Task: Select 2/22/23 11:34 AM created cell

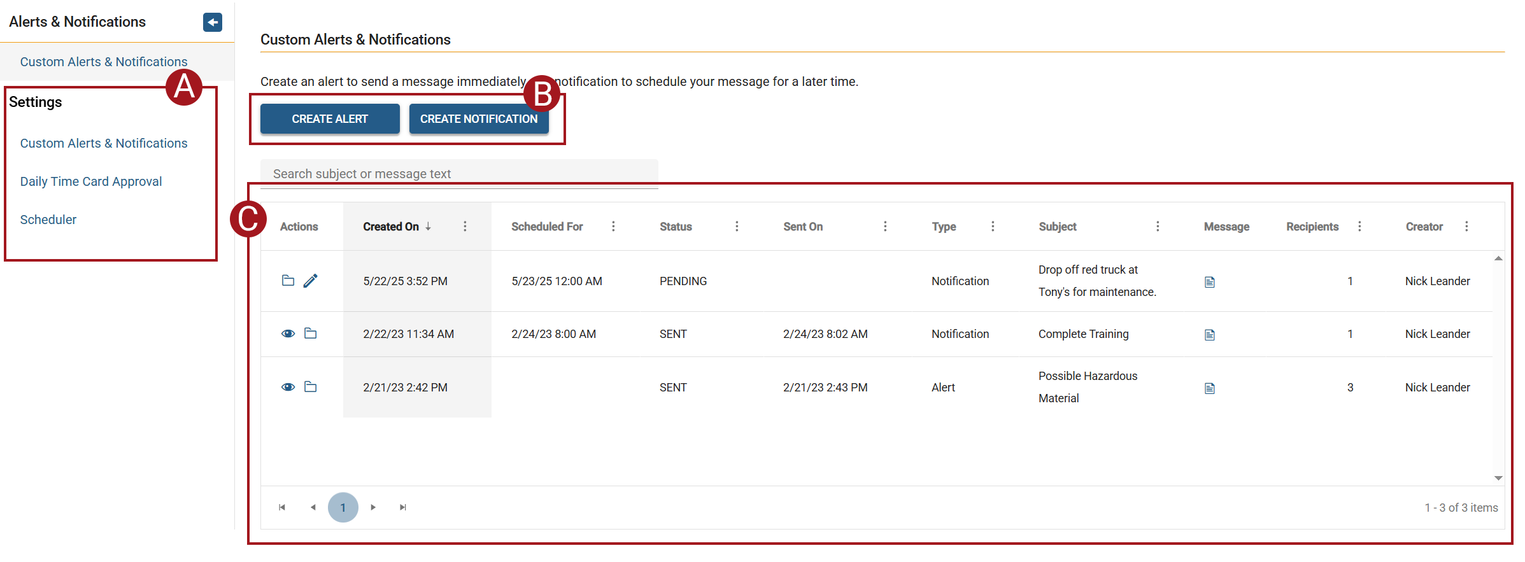Action: pos(408,334)
